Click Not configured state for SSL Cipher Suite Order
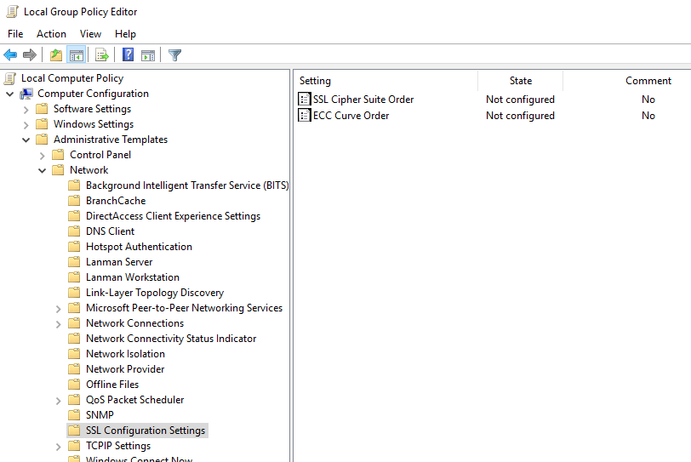The width and height of the screenshot is (691, 462). (520, 100)
